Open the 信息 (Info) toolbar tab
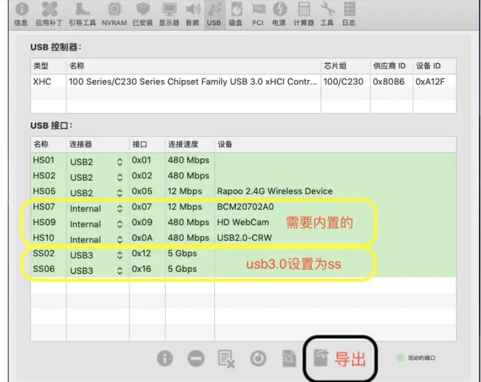 point(20,14)
